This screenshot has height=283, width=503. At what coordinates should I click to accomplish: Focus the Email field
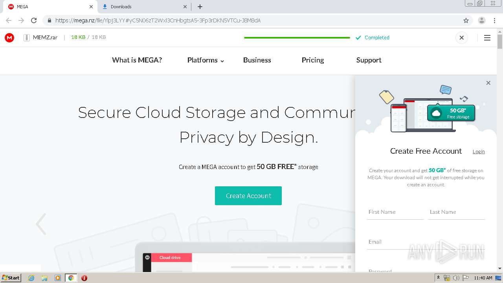point(426,242)
